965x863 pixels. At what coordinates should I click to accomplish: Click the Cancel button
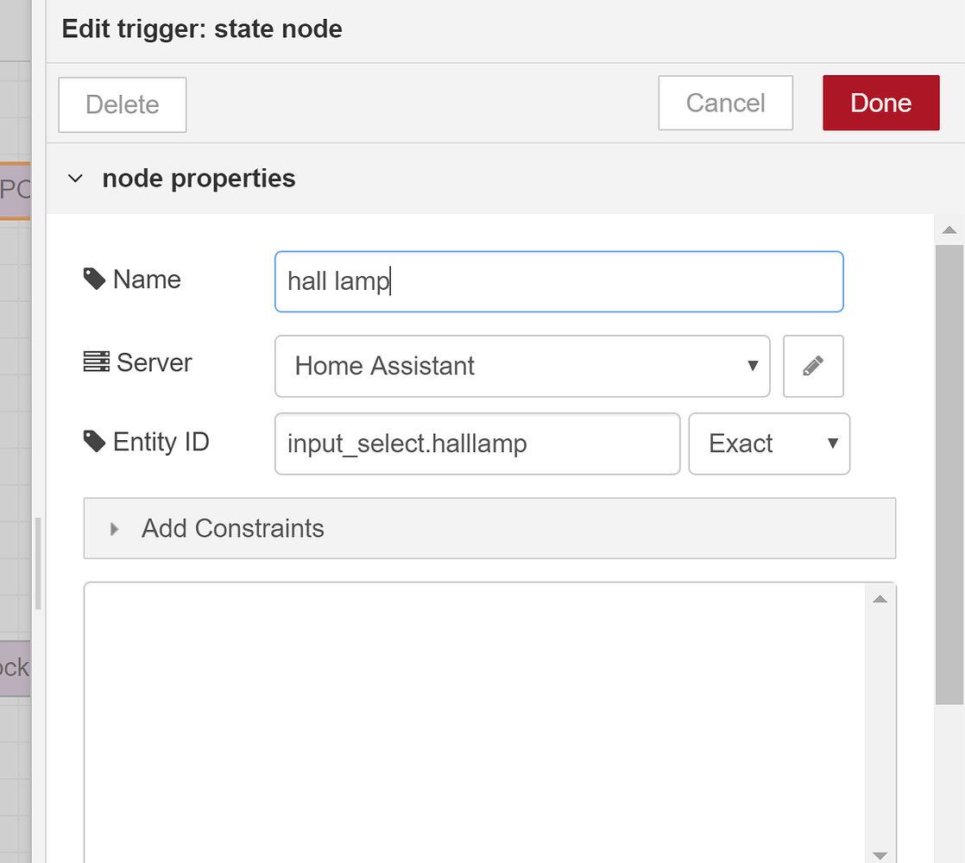tap(725, 103)
